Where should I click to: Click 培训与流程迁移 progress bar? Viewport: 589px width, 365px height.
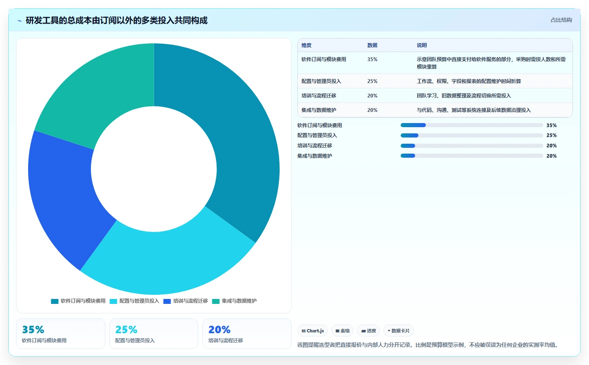(472, 146)
